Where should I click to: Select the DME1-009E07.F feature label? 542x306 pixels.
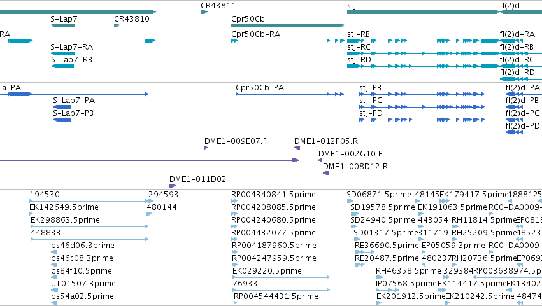tap(236, 141)
